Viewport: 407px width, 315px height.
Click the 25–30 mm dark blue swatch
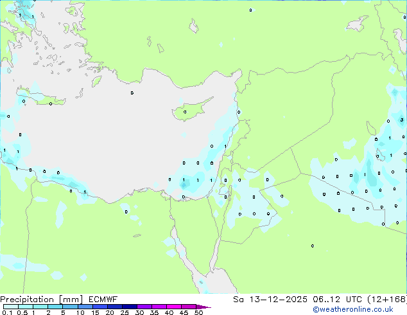tap(129, 307)
